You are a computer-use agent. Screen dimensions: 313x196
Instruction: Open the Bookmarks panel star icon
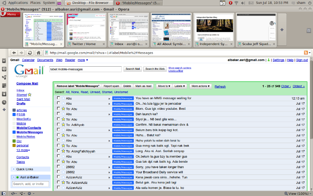[x=4, y=61]
